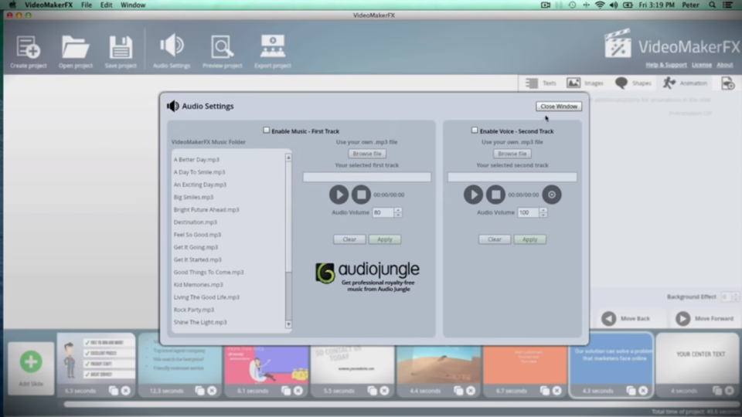Screen dimensions: 742x417
Task: Click the Close Window button
Action: [x=559, y=107]
